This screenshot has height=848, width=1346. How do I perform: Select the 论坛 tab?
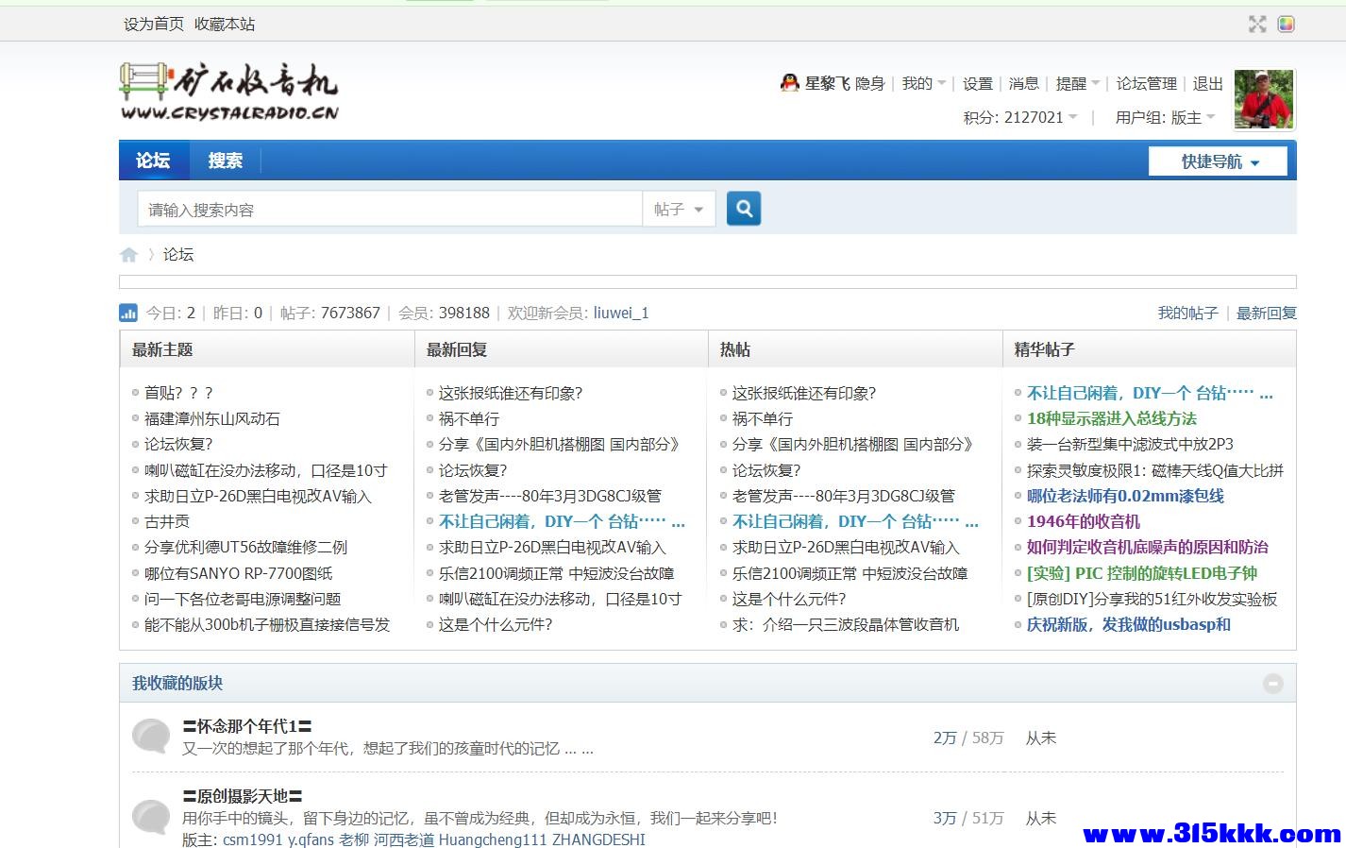pos(153,161)
